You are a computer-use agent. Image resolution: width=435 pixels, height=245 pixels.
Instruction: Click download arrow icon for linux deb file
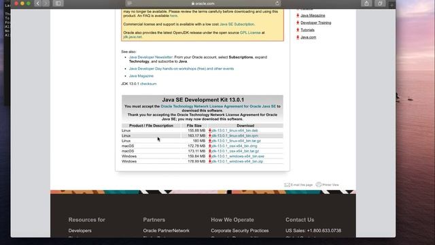tap(210, 131)
